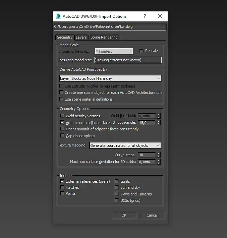Close the Import Options dialog
This screenshot has height=238, width=227.
click(160, 16)
